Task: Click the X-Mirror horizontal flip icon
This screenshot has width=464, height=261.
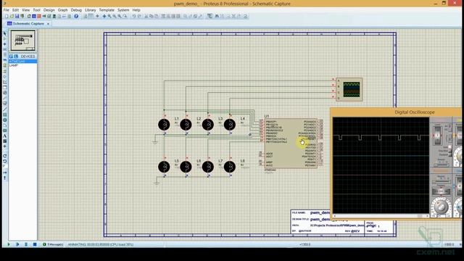Action: pyautogui.click(x=4, y=172)
